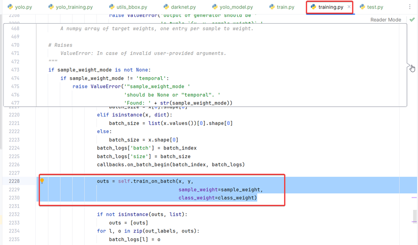Click line number 2228 in gutter
This screenshot has height=245, width=418.
coord(14,181)
